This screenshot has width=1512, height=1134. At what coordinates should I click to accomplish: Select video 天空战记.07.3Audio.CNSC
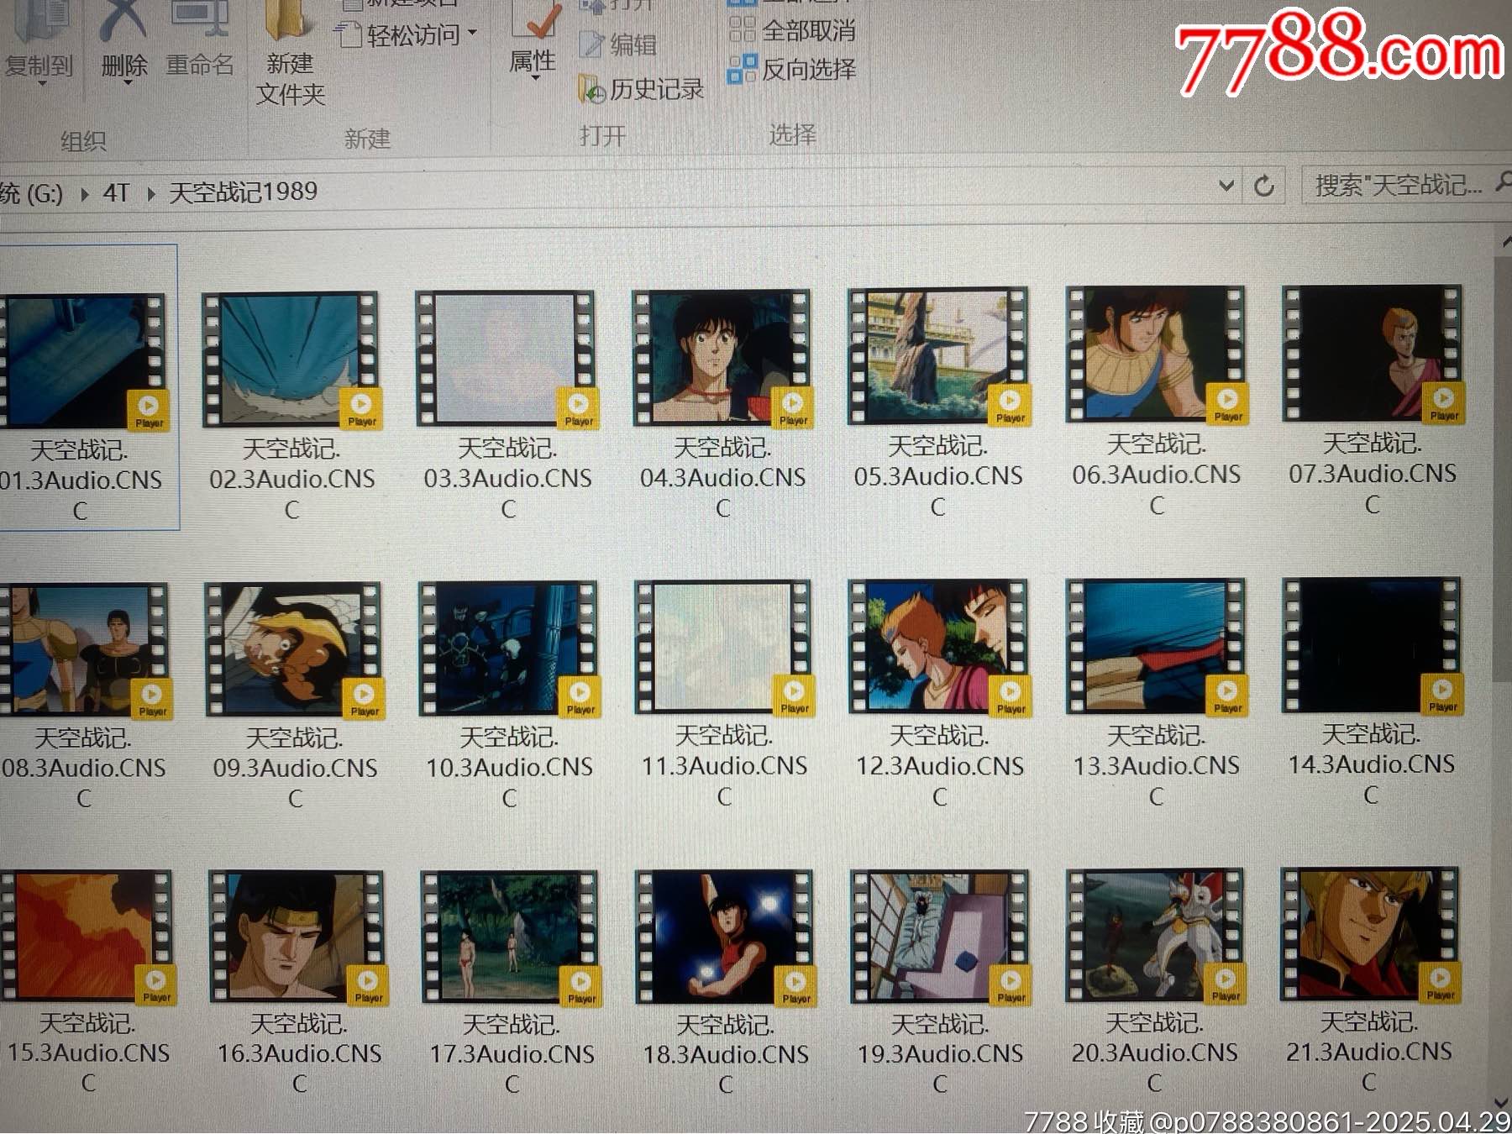click(x=1373, y=401)
